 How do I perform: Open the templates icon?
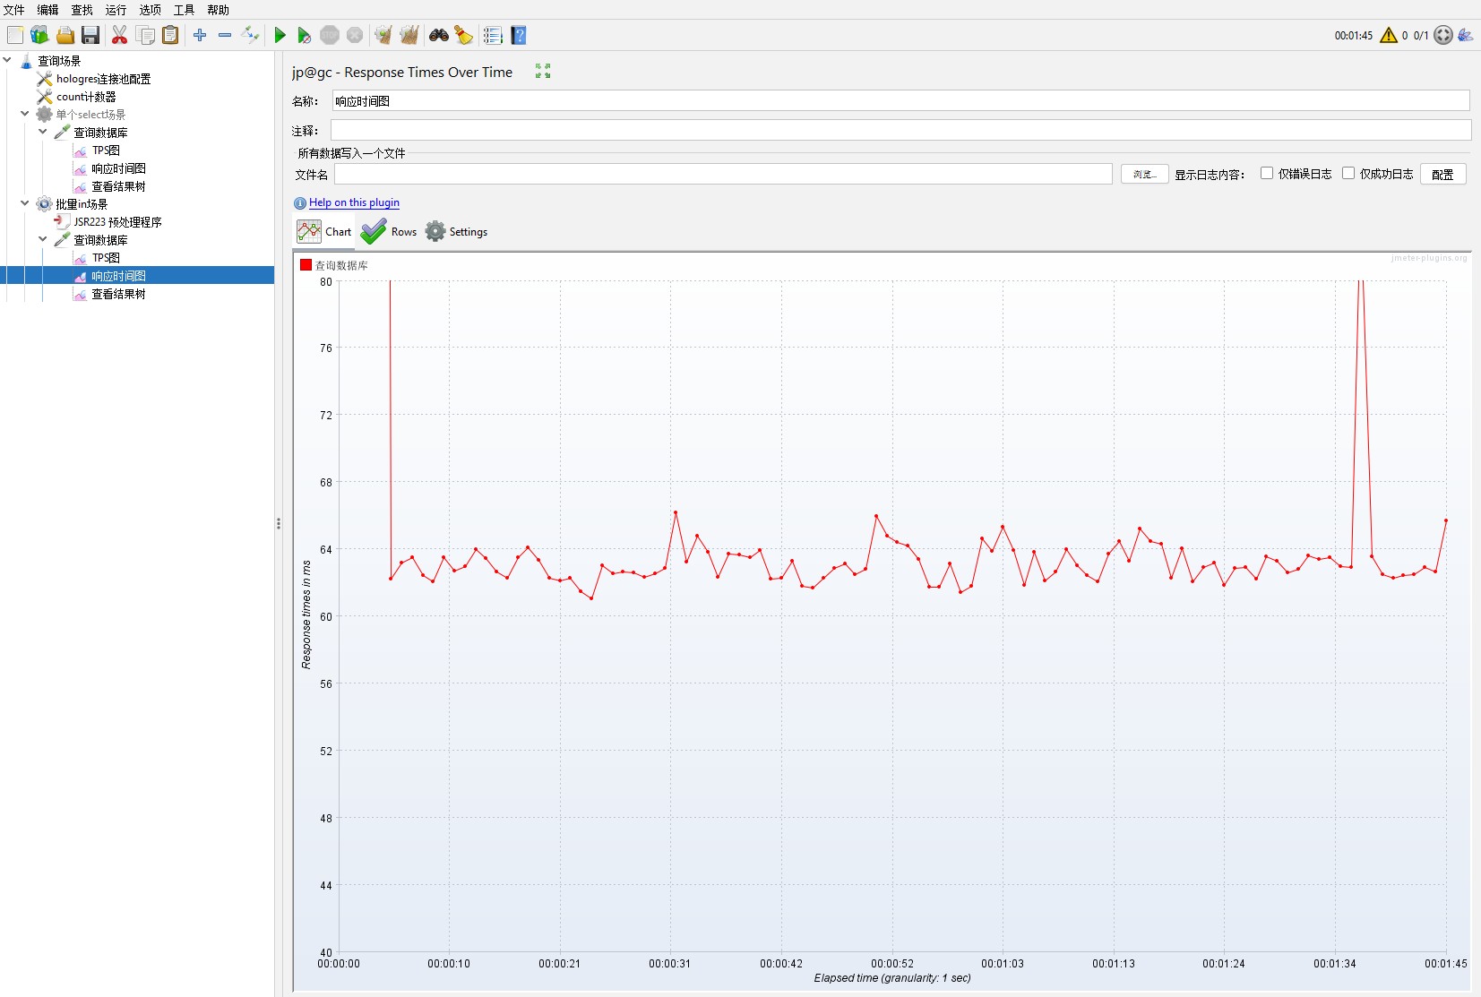coord(39,35)
